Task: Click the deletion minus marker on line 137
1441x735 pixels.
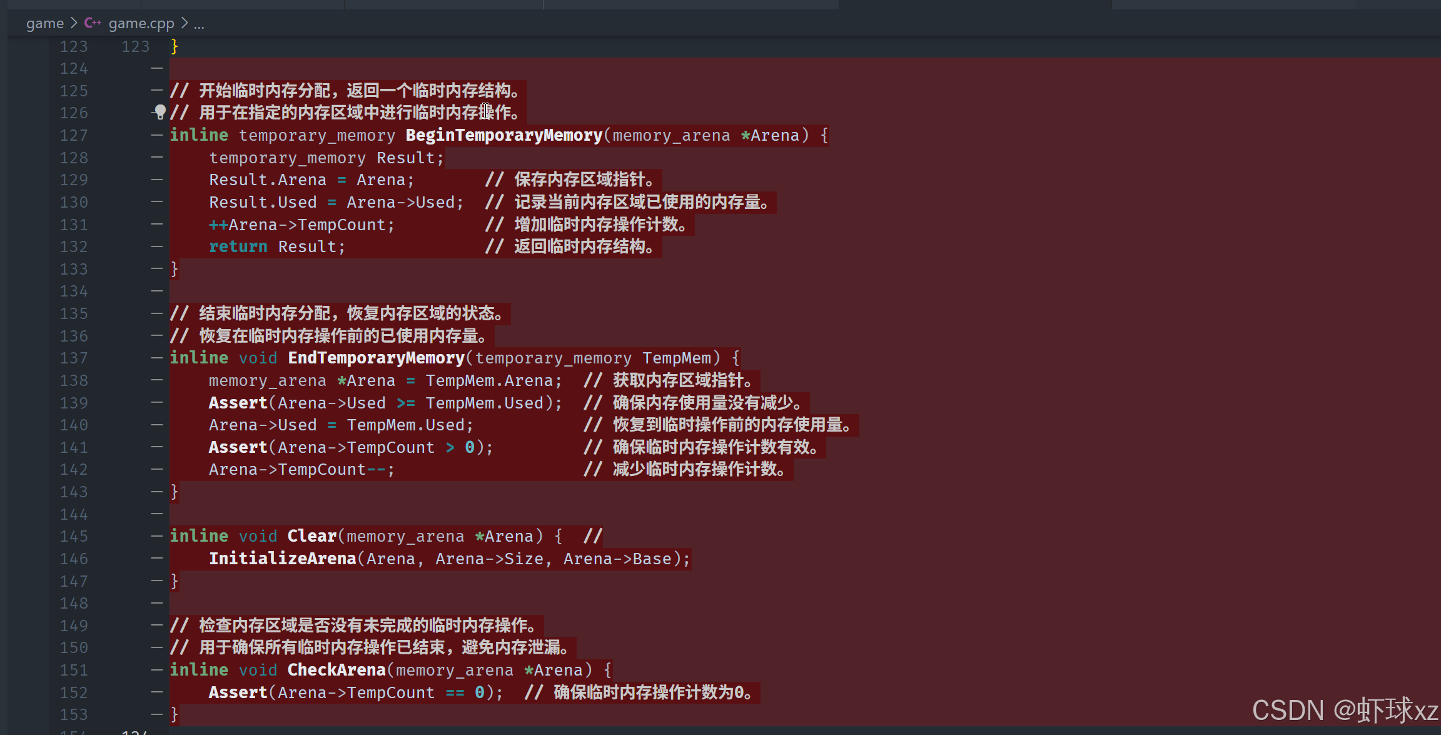Action: point(157,358)
